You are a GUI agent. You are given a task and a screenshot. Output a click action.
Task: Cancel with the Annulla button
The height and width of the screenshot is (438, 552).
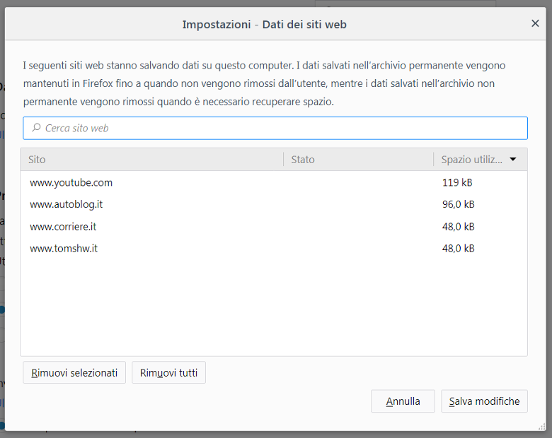(403, 401)
